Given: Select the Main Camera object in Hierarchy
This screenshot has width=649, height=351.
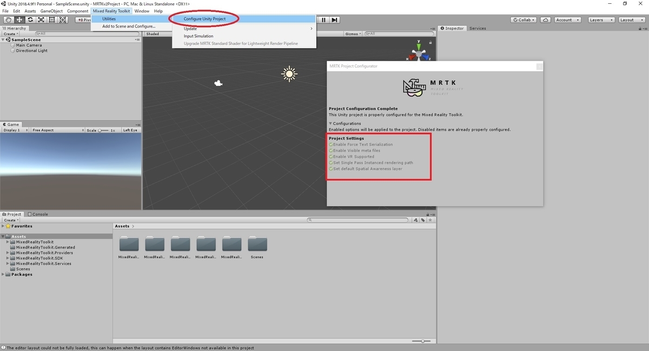Looking at the screenshot, I should tap(29, 45).
